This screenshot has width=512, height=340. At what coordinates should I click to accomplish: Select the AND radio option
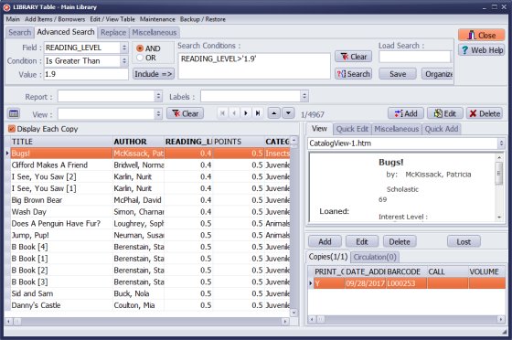140,48
